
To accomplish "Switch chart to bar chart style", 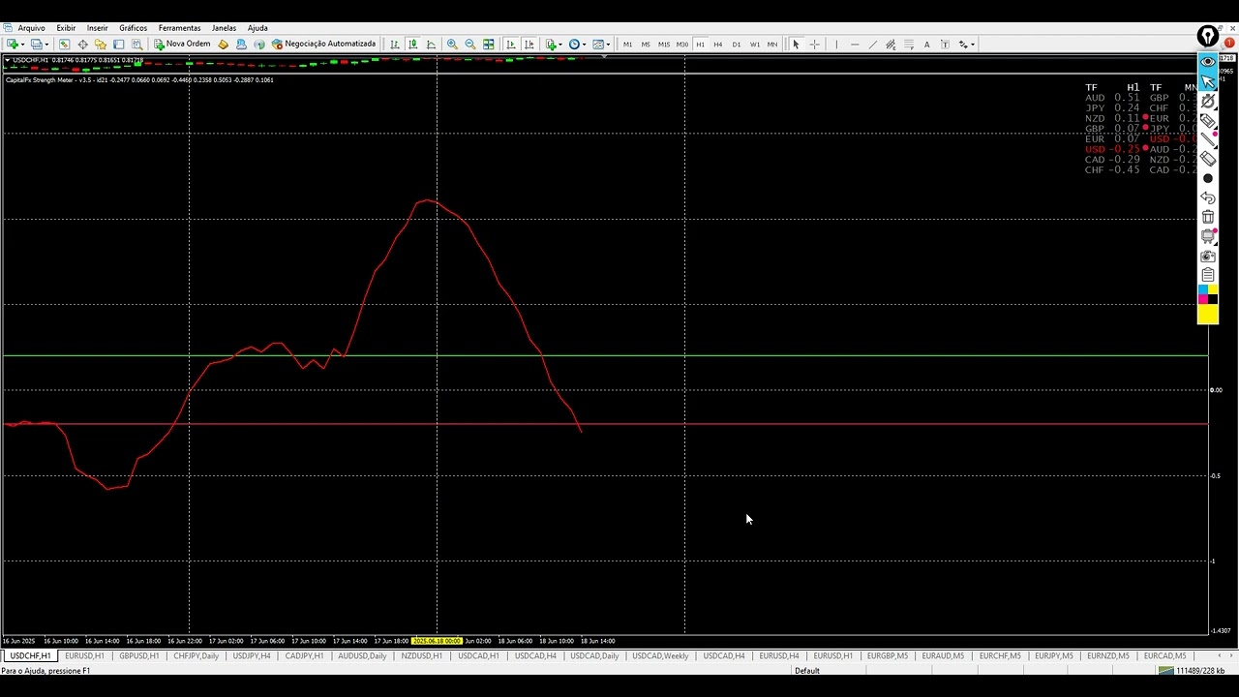I will [x=395, y=44].
